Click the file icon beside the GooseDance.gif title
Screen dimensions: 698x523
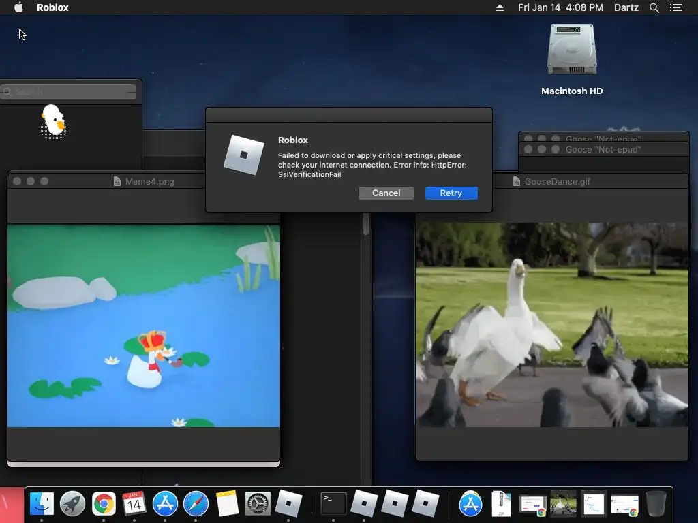[x=517, y=181]
